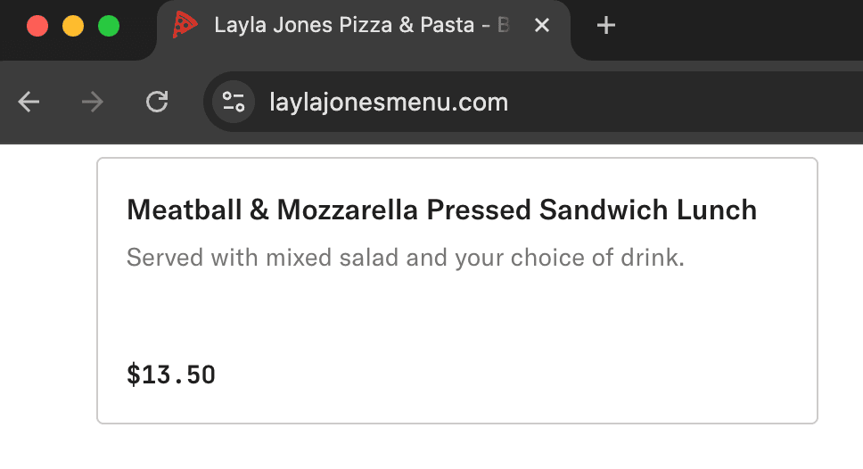This screenshot has height=469, width=863.
Task: Open the site information icon
Action: (234, 103)
